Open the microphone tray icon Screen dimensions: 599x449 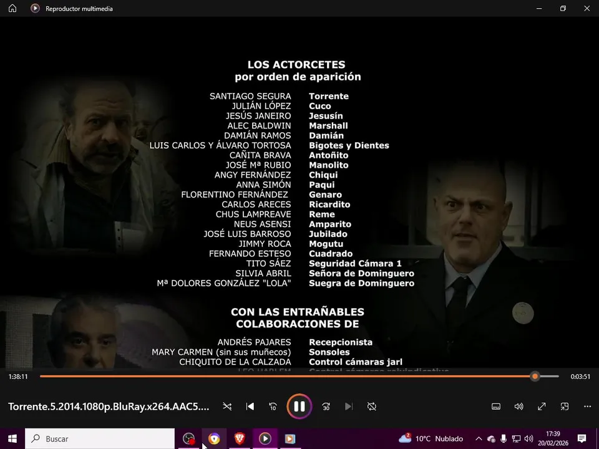[504, 438]
